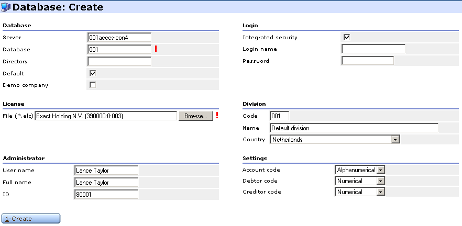Open the Country dropdown showing Netherlands
This screenshot has height=226, width=462.
tap(335, 140)
